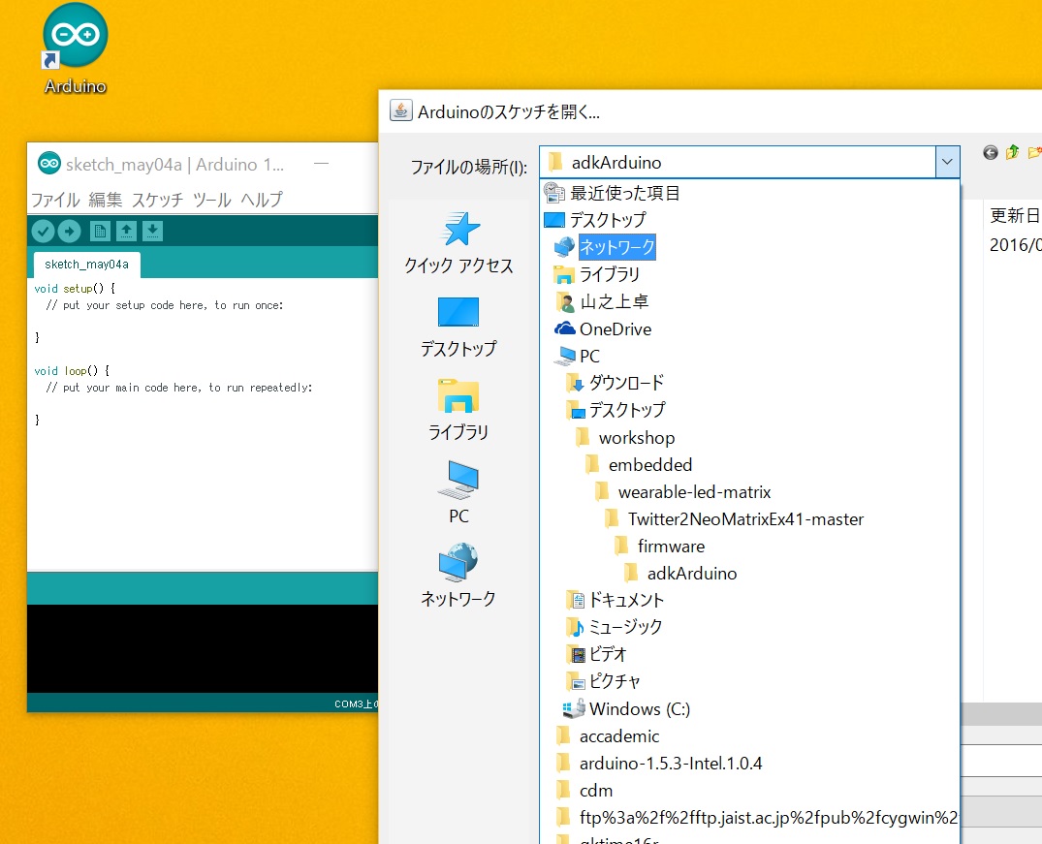Click the Save sketch down-arrow icon
Screen dimensions: 1042x844
153,231
